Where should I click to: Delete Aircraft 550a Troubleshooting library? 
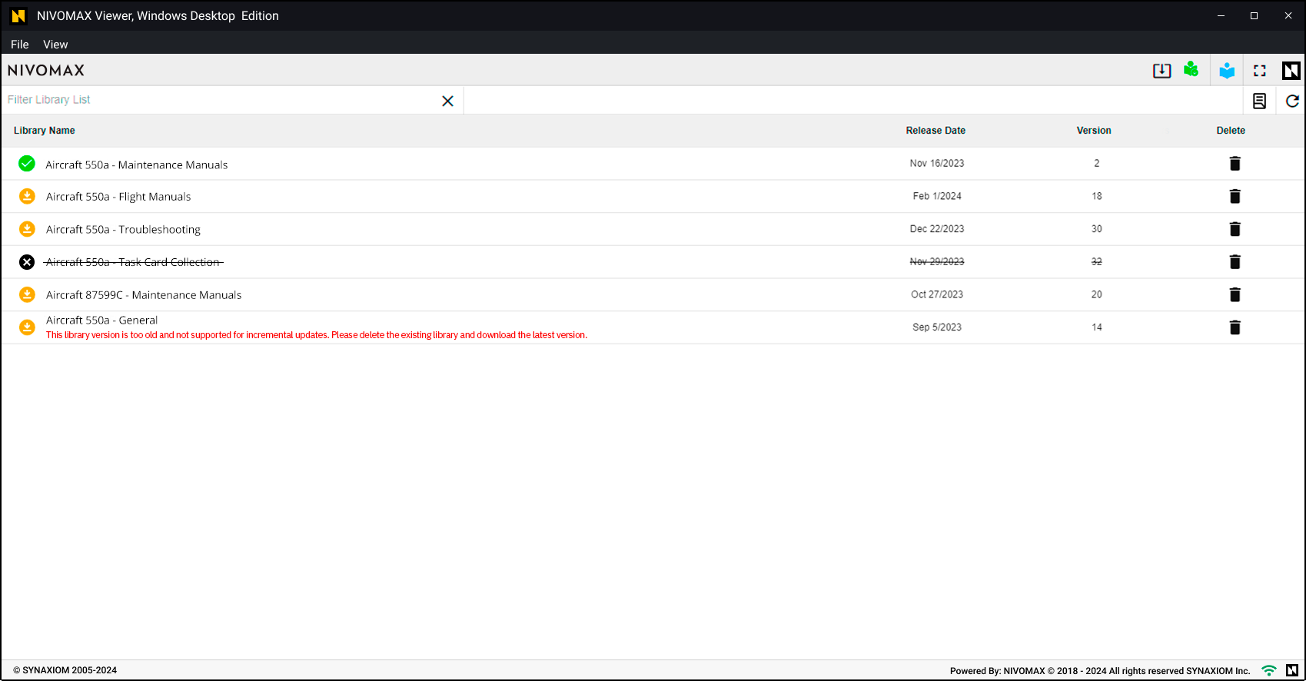(1235, 229)
